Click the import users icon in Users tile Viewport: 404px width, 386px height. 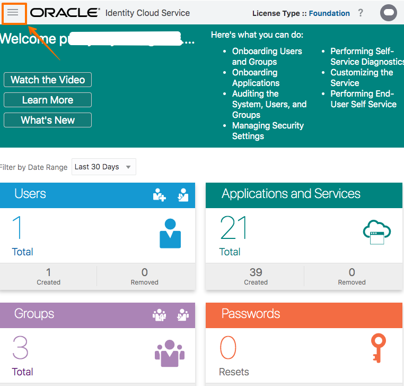click(183, 195)
